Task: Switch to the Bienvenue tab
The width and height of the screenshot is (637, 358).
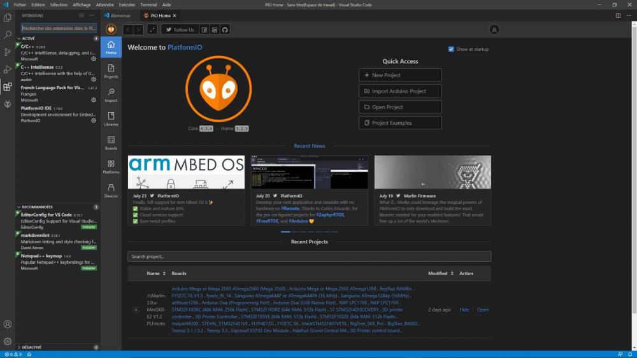Action: click(x=117, y=15)
